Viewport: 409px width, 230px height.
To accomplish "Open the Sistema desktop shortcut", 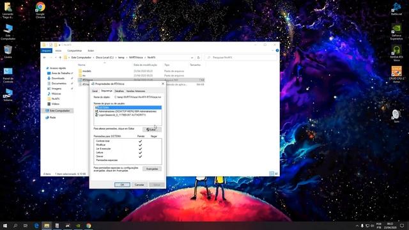I will coord(8,95).
